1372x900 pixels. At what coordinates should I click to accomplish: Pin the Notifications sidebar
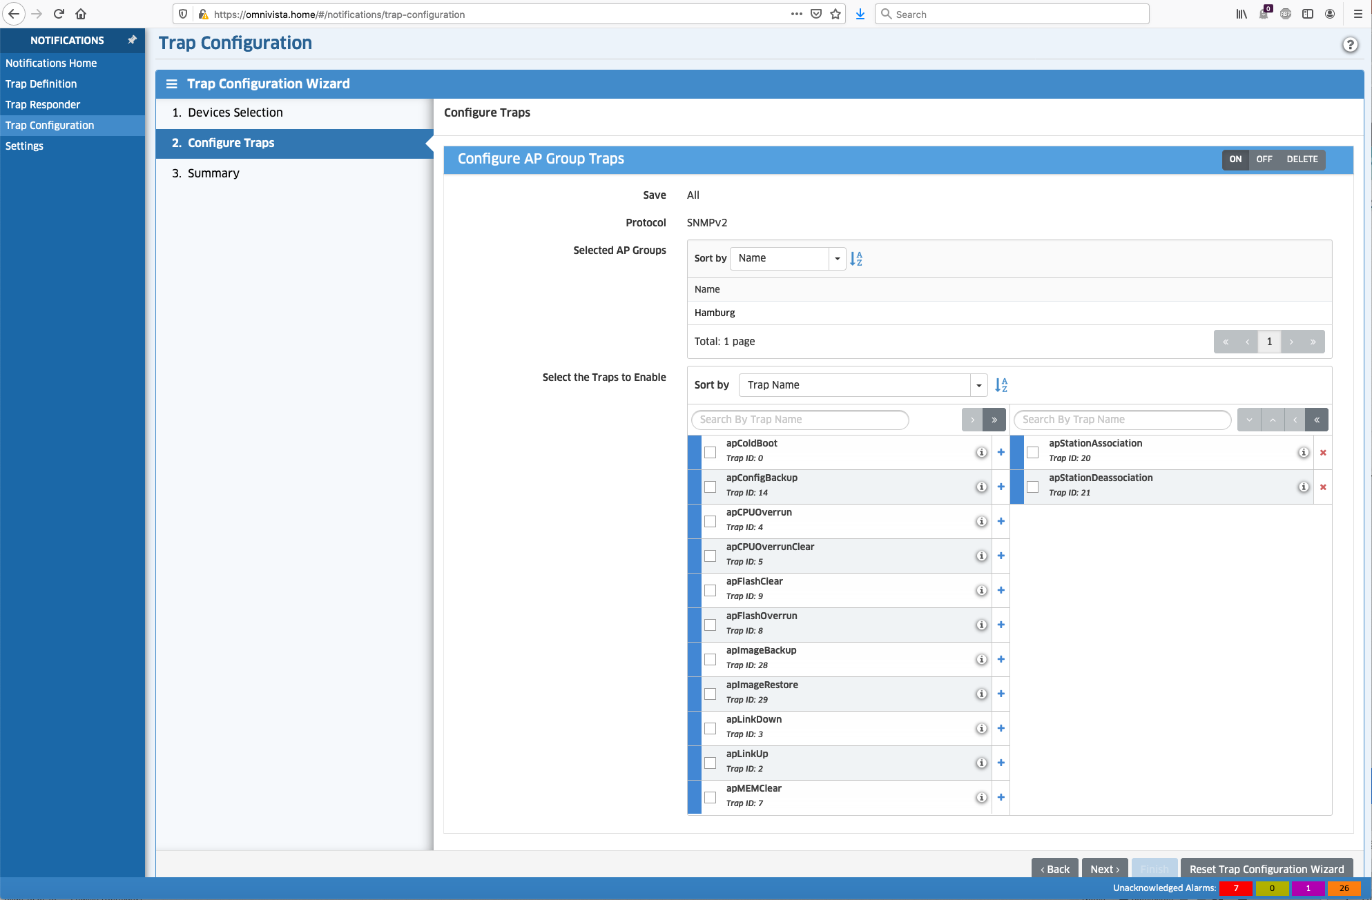[x=132, y=40]
